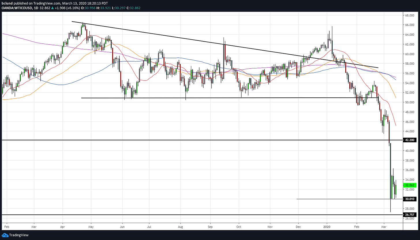Click the bclund publisher name at top
This screenshot has height=240, width=420.
(6, 3)
